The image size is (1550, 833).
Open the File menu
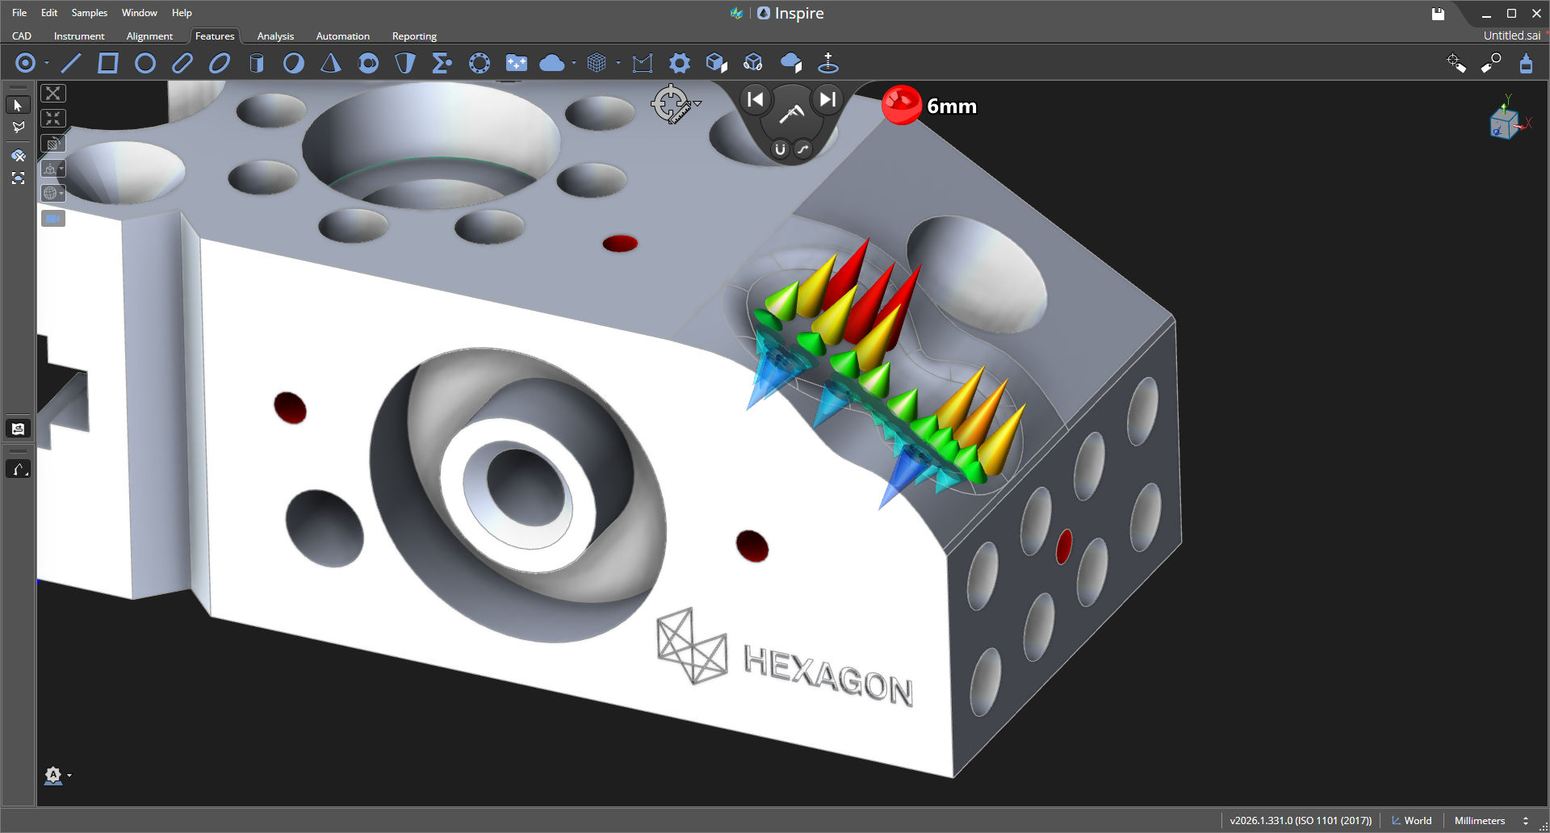[19, 13]
